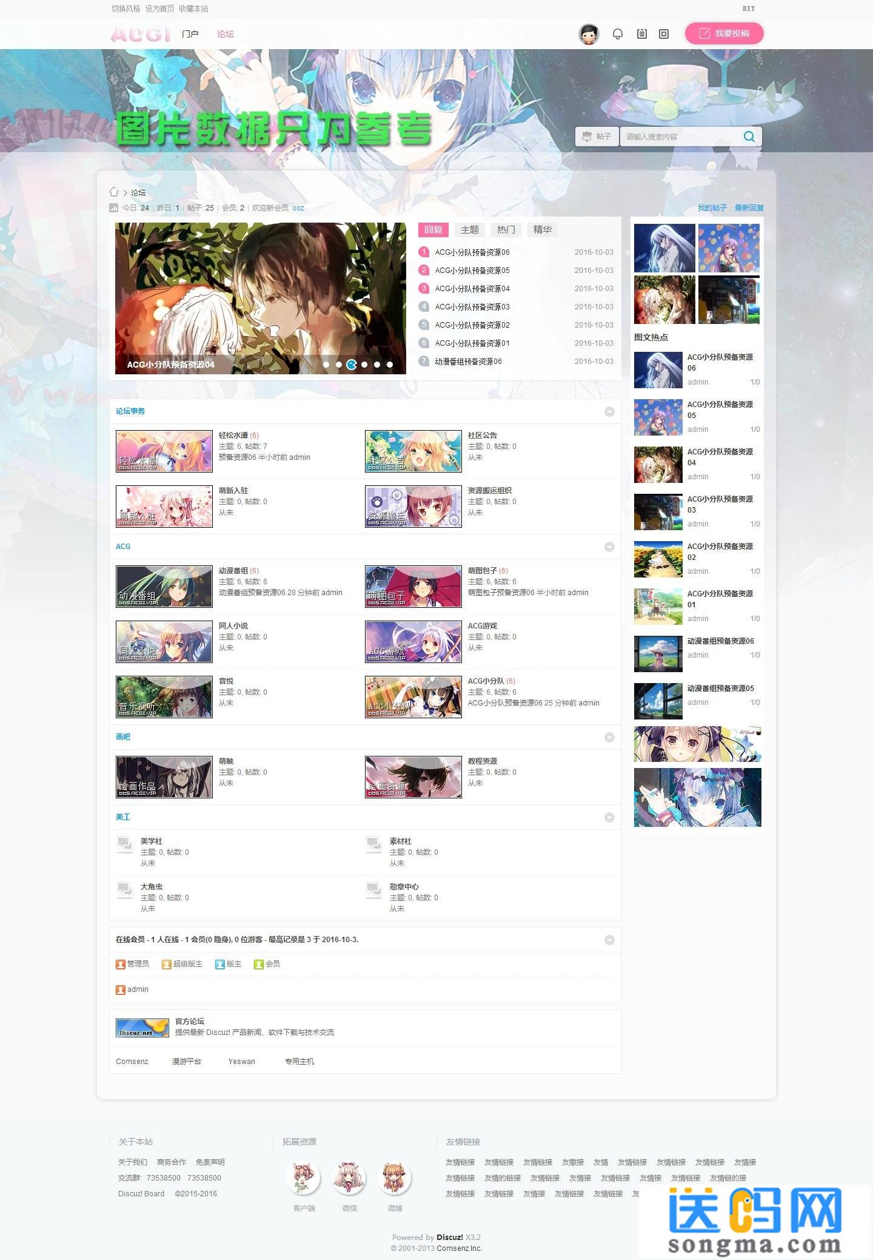The height and width of the screenshot is (1260, 873).
Task: Open the 轻松水漕 forum banner thumbnail
Action: pyautogui.click(x=164, y=451)
